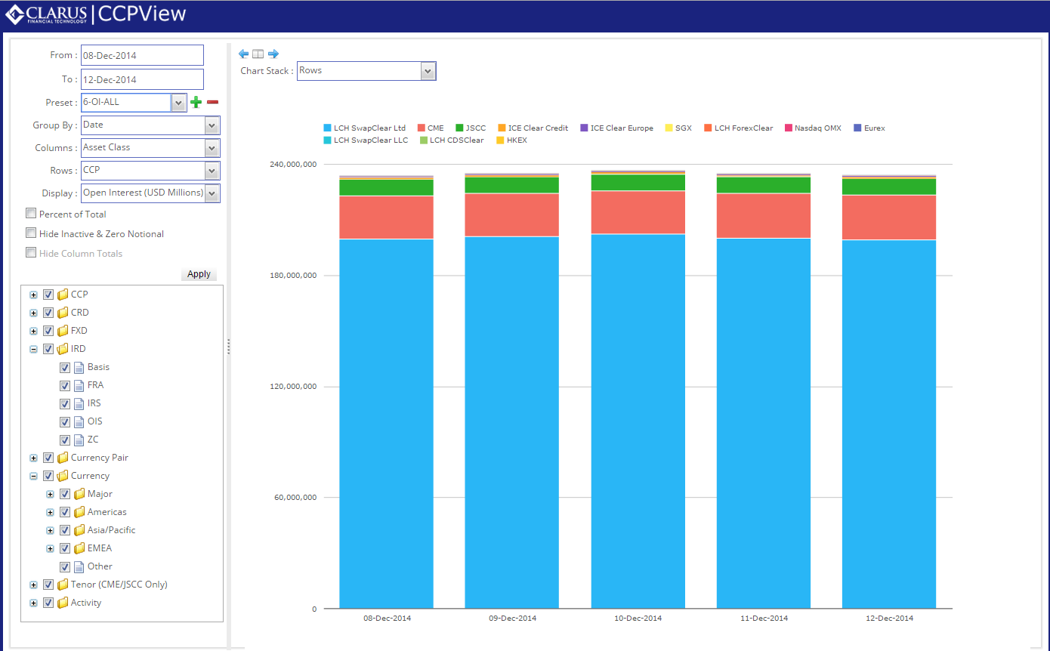The height and width of the screenshot is (651, 1050).
Task: Collapse the IRD tree node
Action: (x=33, y=349)
